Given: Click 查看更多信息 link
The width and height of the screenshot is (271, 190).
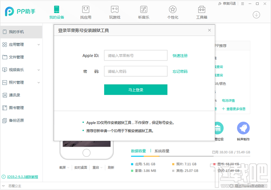Looking at the screenshot, I should pos(234,109).
